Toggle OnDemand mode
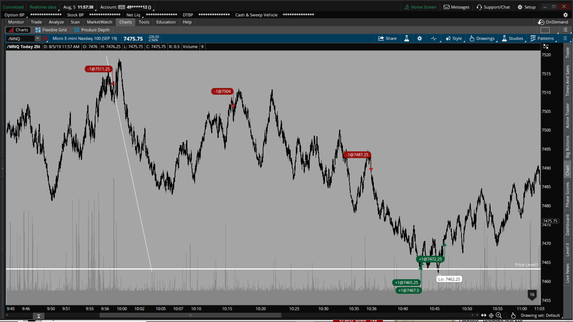Image resolution: width=573 pixels, height=322 pixels. point(553,22)
